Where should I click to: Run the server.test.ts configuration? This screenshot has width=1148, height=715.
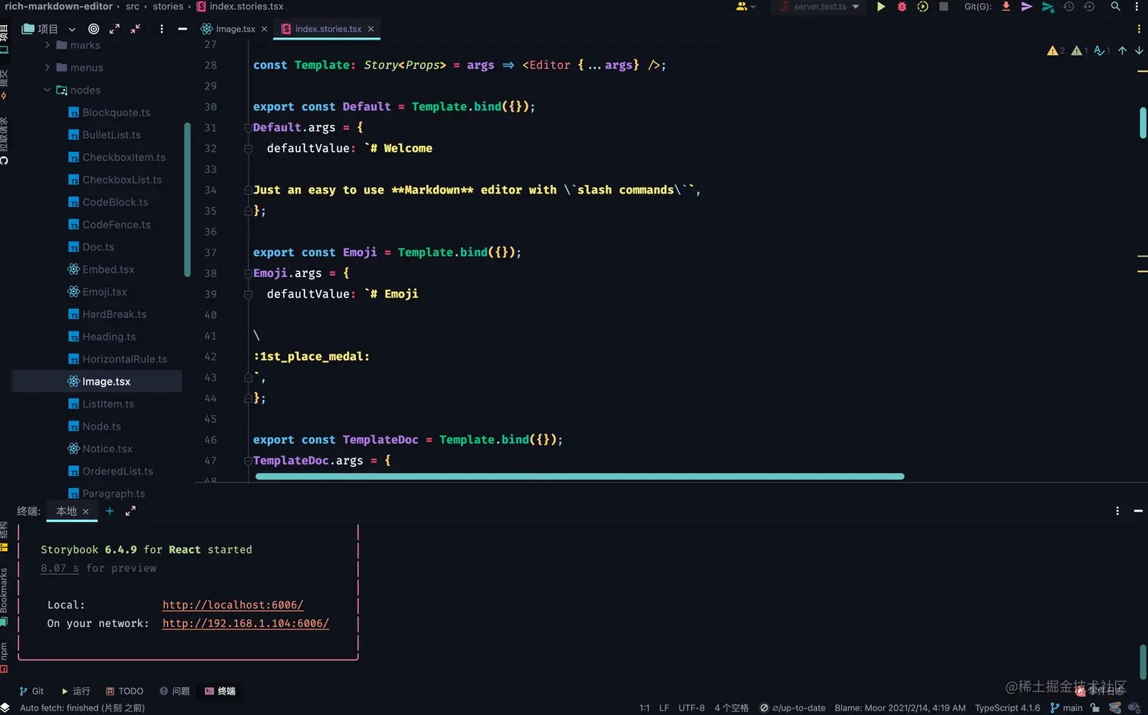881,7
